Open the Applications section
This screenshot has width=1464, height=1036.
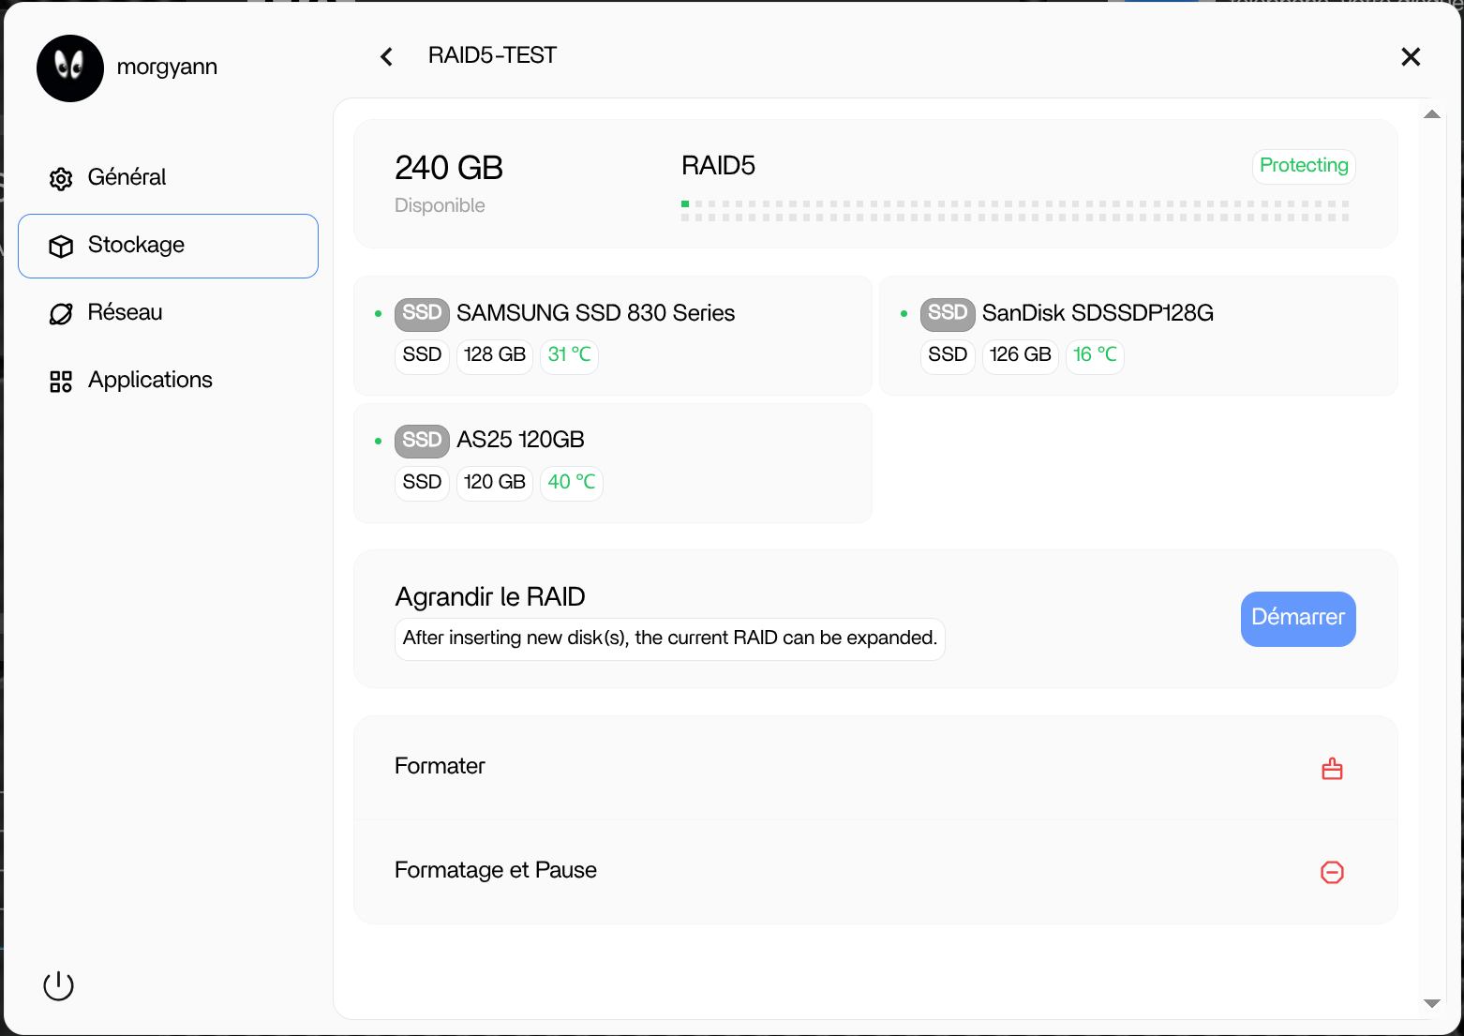pos(168,381)
